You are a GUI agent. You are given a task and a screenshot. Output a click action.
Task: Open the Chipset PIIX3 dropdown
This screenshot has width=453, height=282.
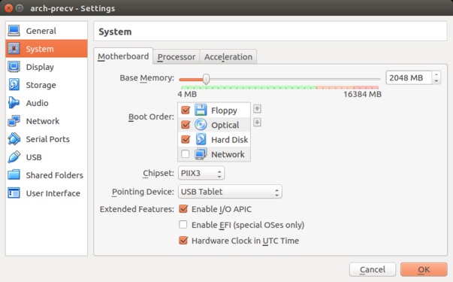tap(201, 173)
